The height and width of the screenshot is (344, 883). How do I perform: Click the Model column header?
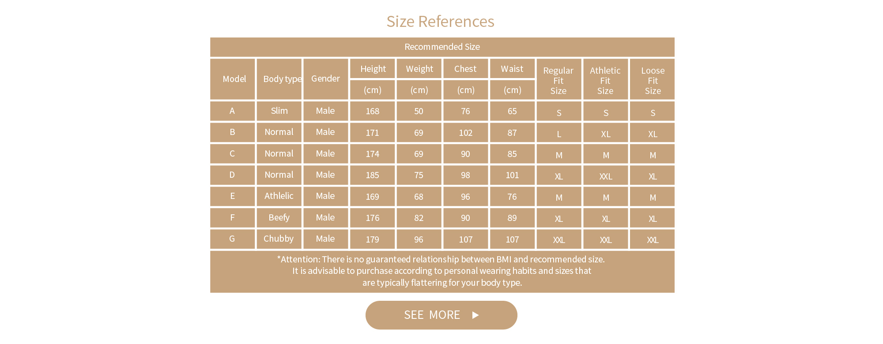[233, 79]
